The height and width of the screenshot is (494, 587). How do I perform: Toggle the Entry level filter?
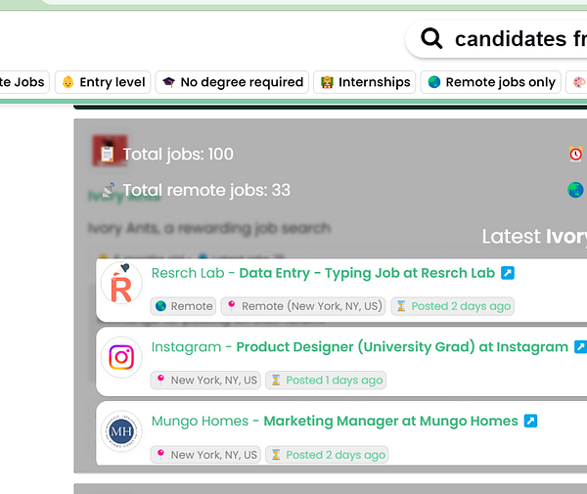[x=103, y=82]
